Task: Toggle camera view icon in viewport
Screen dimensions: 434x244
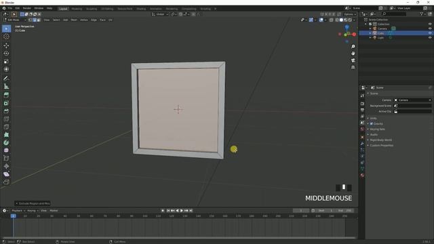Action: tap(353, 60)
